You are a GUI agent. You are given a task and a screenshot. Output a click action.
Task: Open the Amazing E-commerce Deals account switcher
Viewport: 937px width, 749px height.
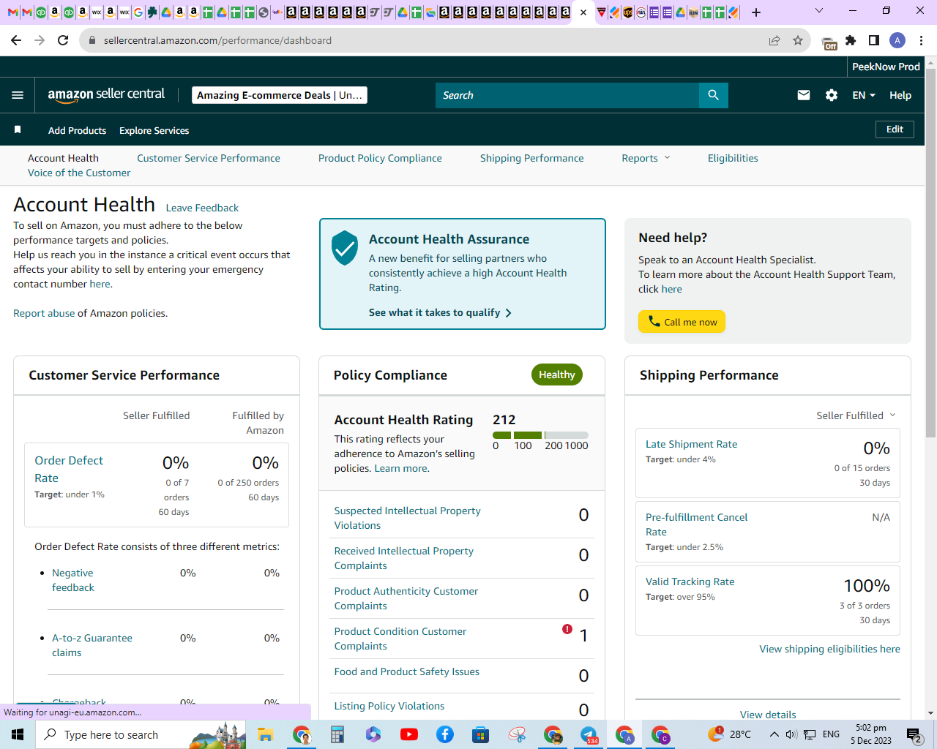tap(280, 95)
